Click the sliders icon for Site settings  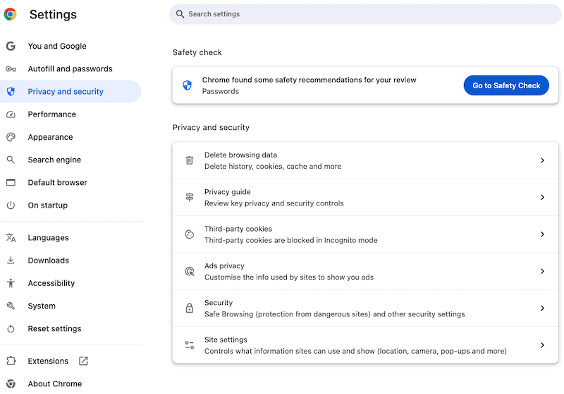(189, 345)
